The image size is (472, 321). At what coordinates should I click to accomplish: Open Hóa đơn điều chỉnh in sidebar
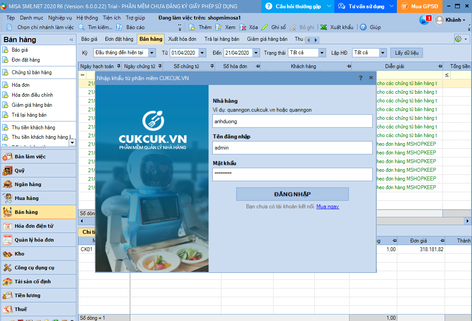(x=32, y=95)
